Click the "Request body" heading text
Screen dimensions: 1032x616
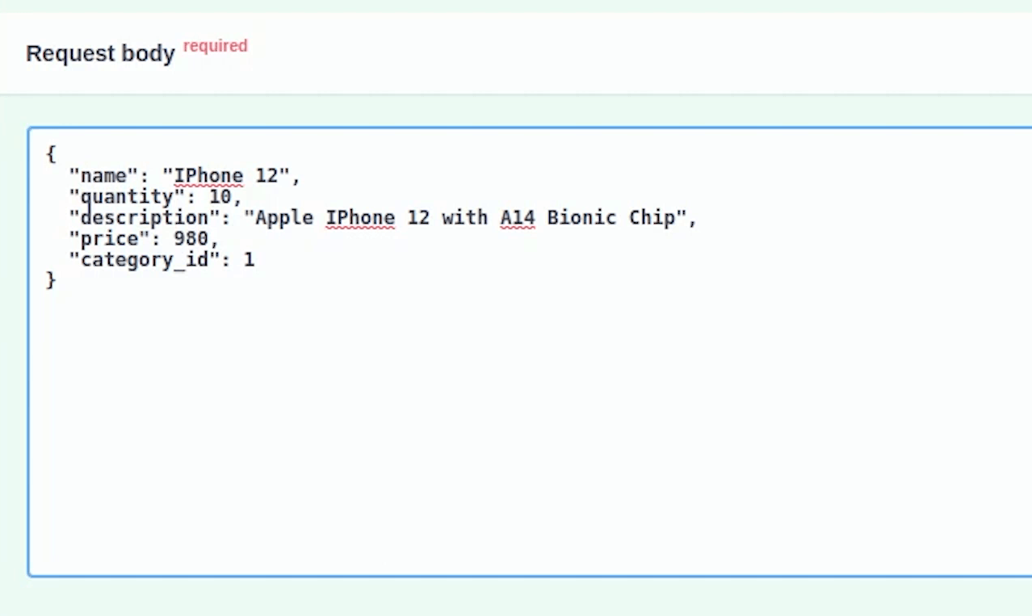pyautogui.click(x=100, y=54)
